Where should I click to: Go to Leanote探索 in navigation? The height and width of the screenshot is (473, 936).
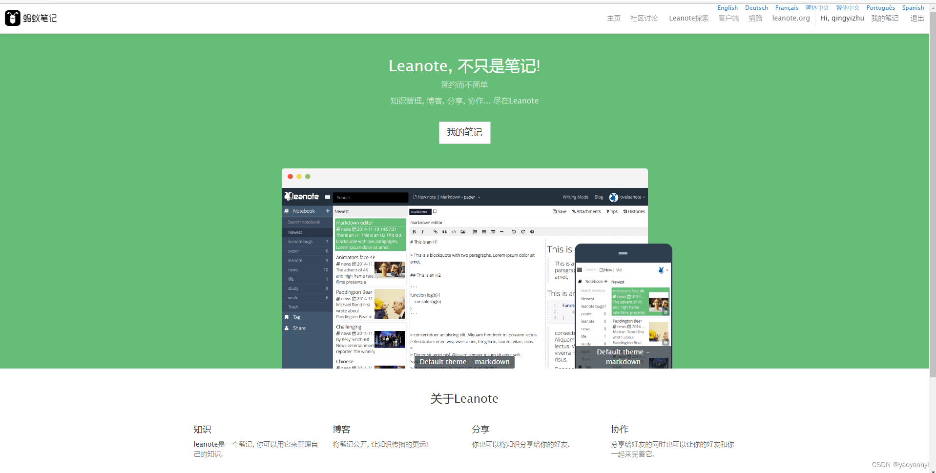[x=688, y=19]
